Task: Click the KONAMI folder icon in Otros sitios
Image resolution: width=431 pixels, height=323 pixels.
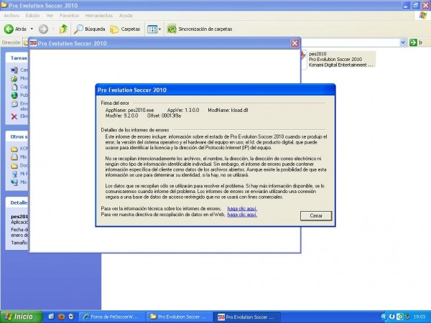Action: pos(14,149)
